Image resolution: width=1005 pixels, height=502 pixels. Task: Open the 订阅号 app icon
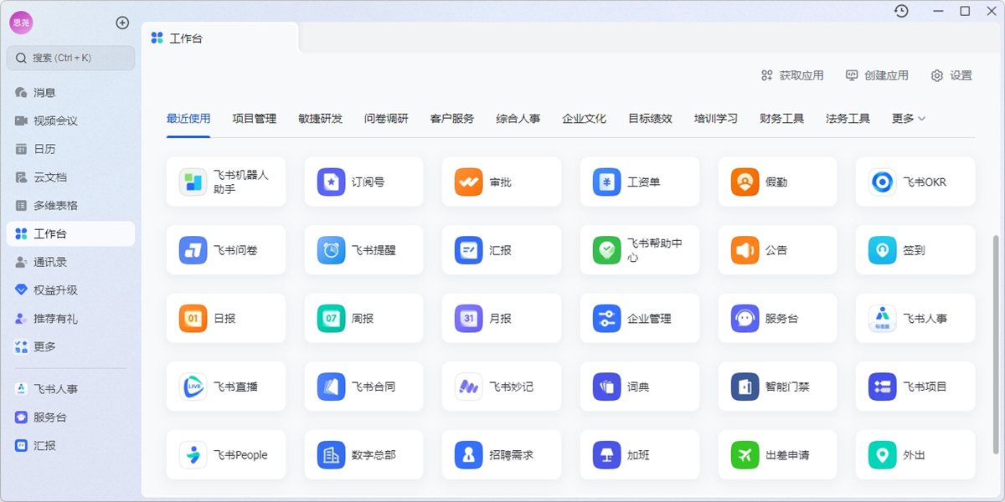pos(332,182)
